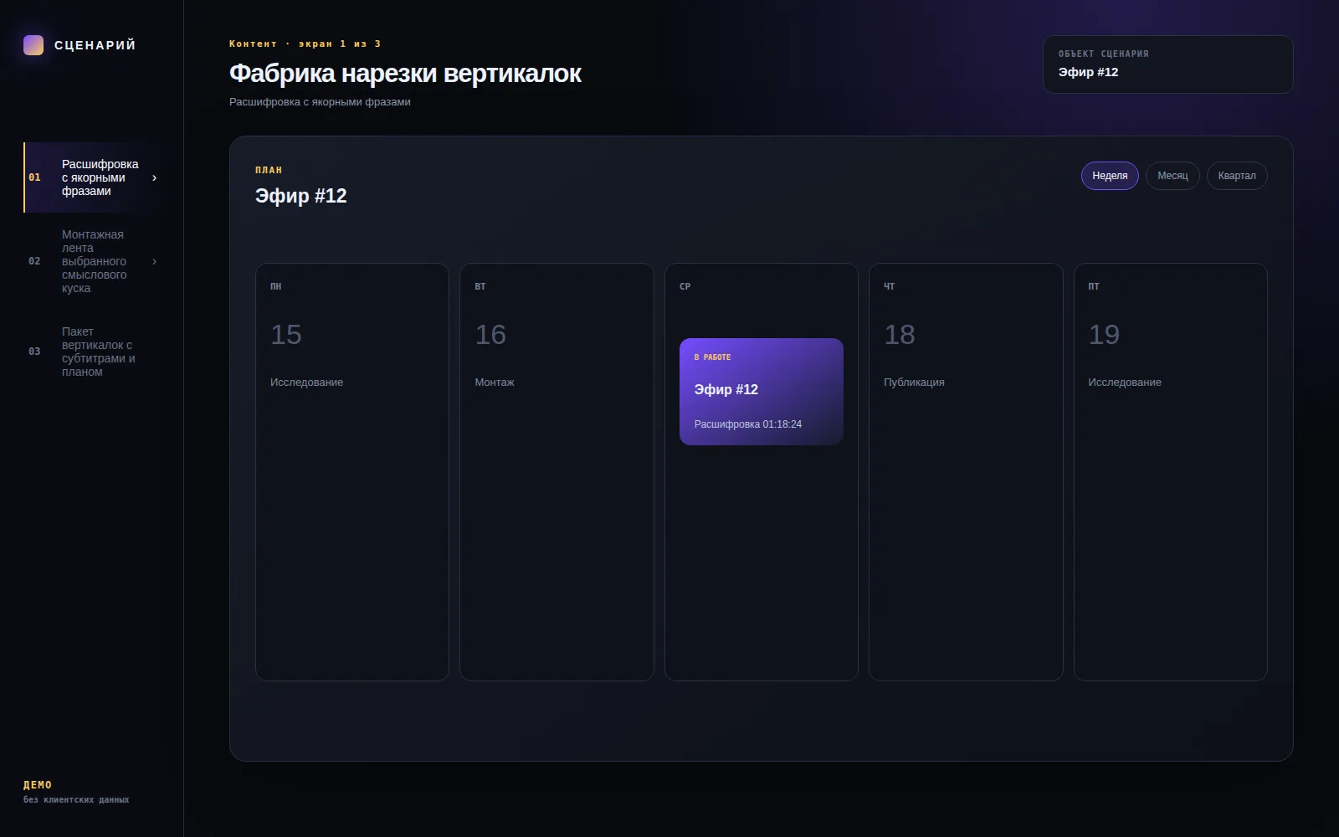Open the Объект сценария Эфир #12 card
Screen dimensions: 1339x837
click(x=1168, y=64)
